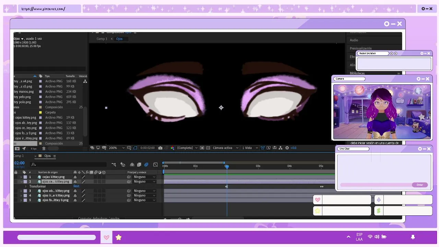Toggle mask and shape path visibility icon
The image size is (439, 247).
(x=135, y=148)
